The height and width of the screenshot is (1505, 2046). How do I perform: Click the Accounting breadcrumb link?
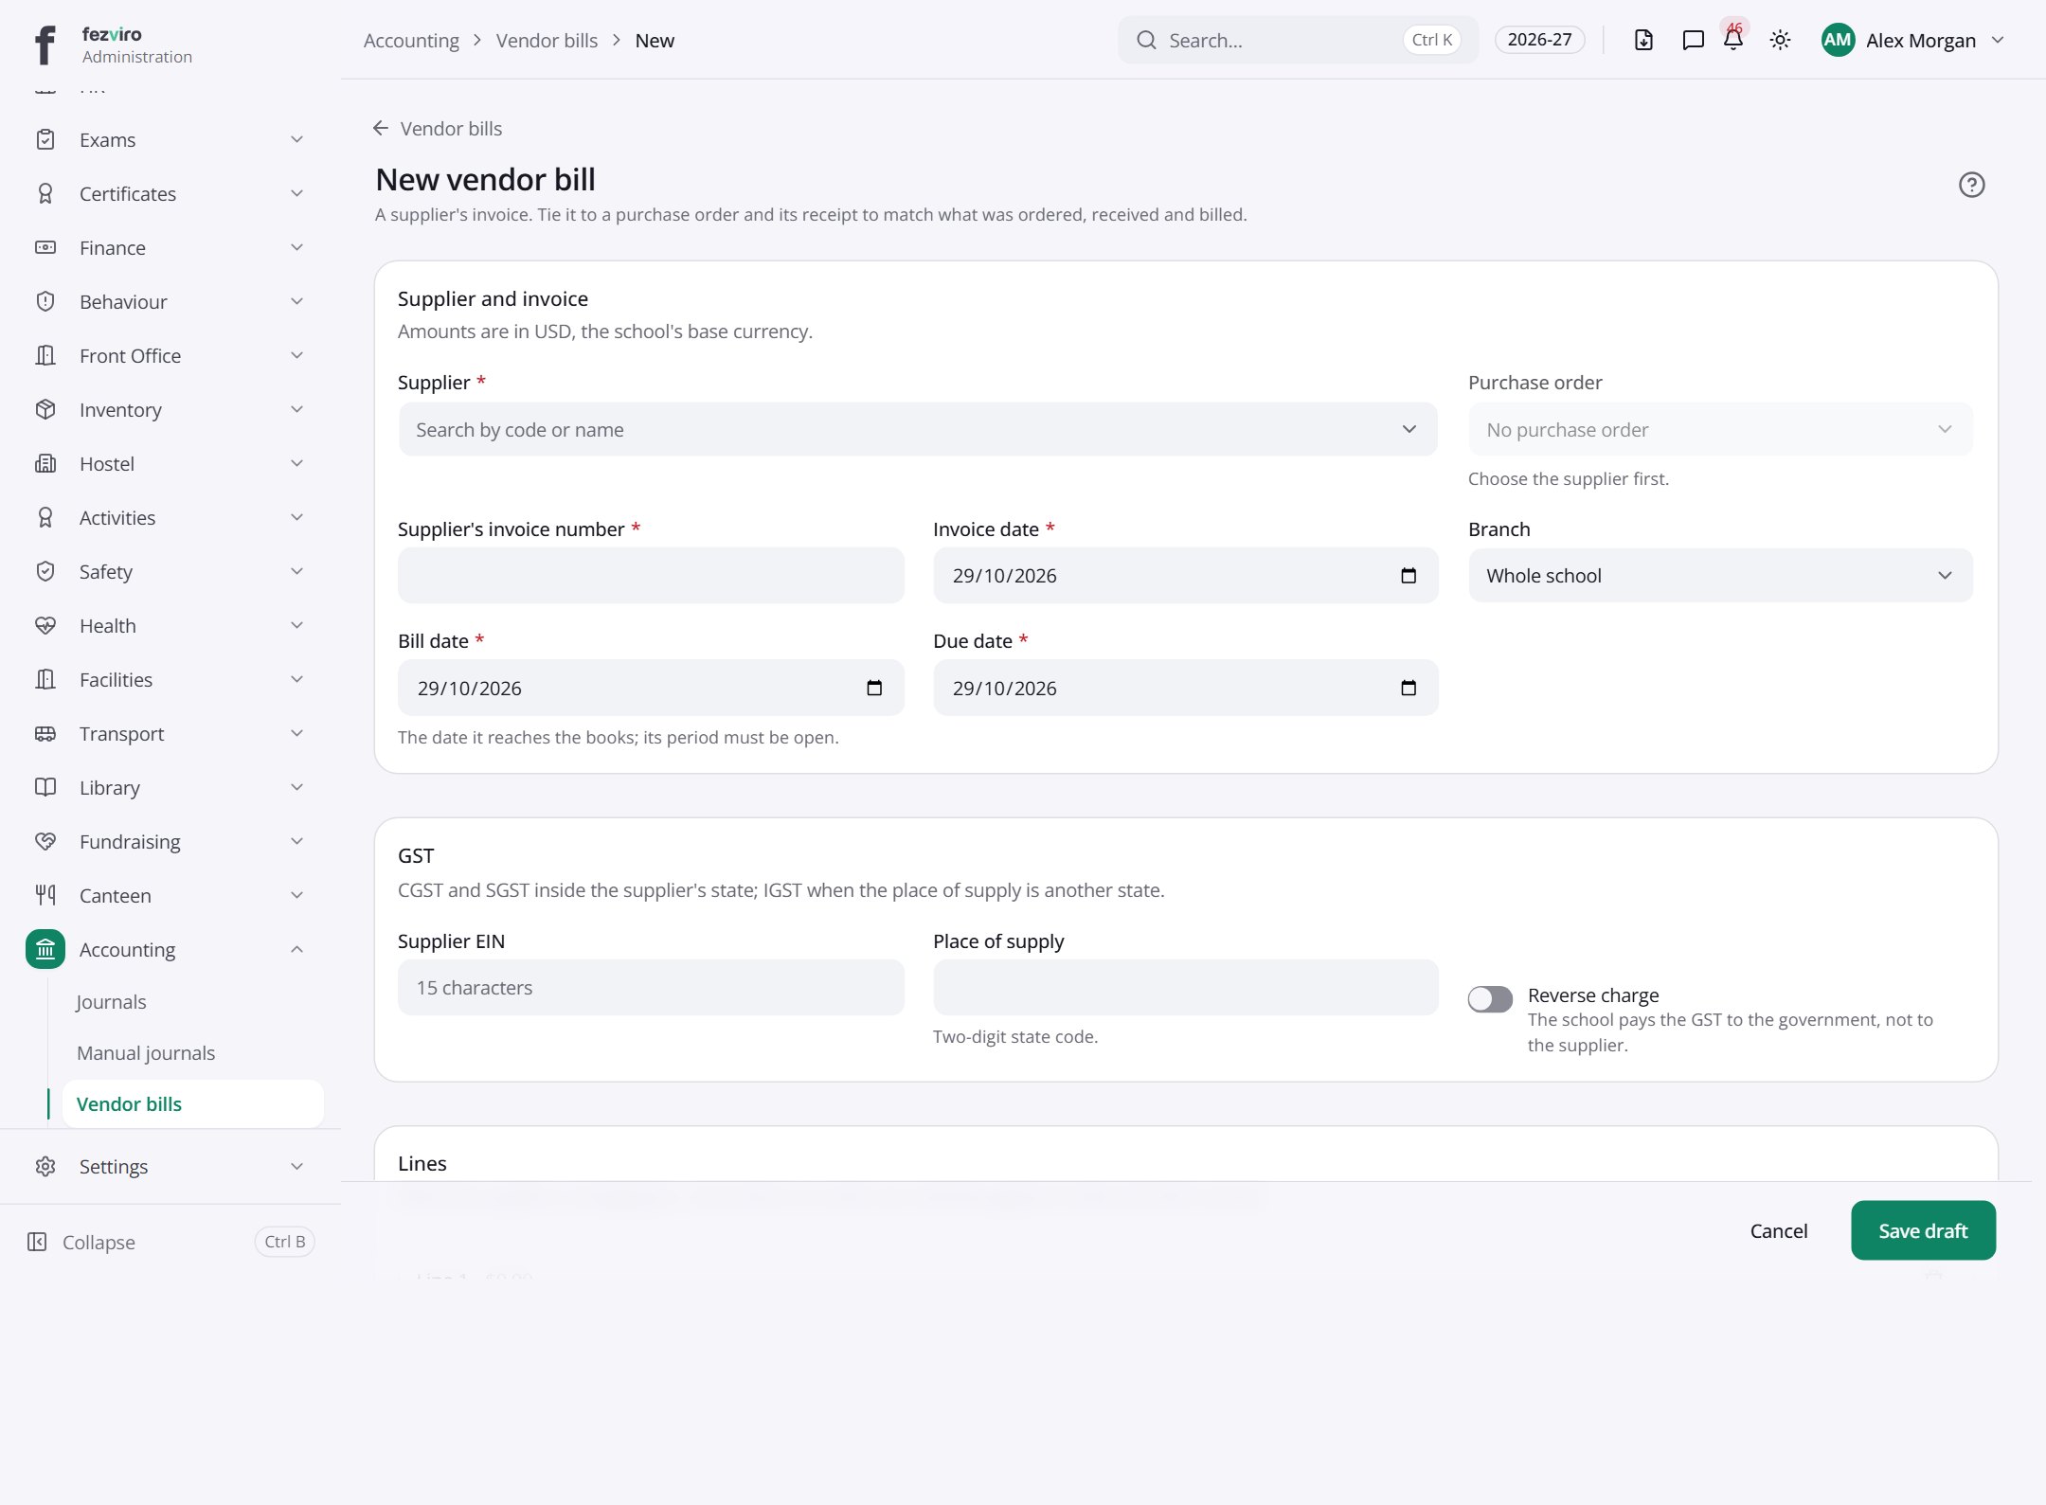click(x=411, y=40)
